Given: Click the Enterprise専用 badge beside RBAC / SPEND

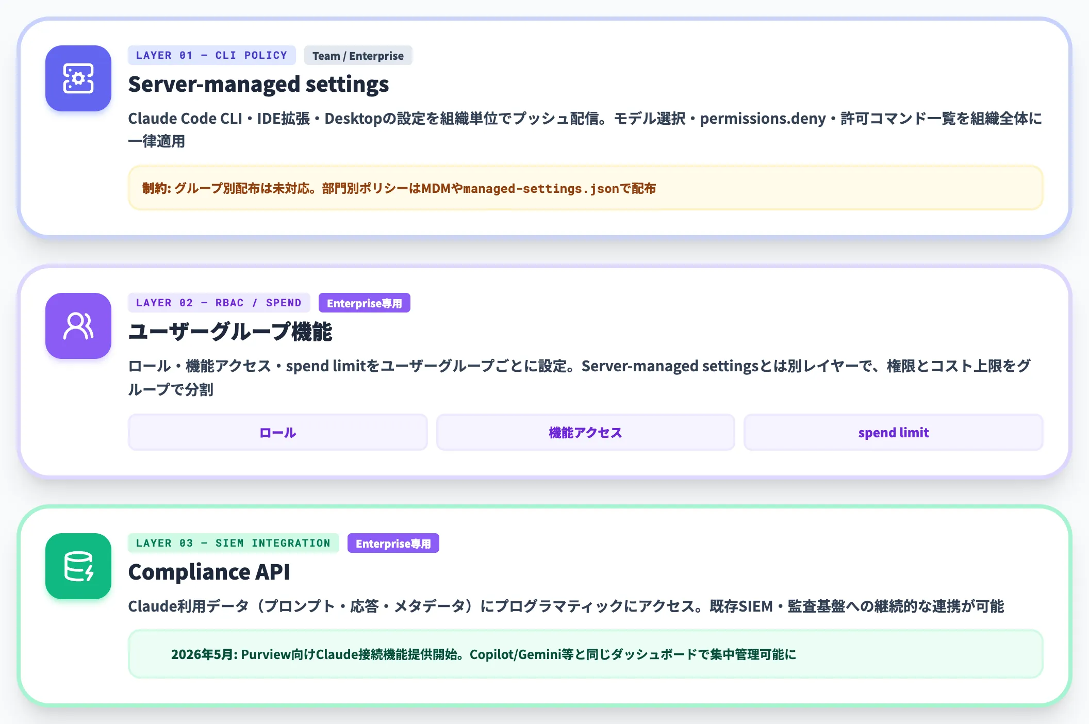Looking at the screenshot, I should coord(365,303).
